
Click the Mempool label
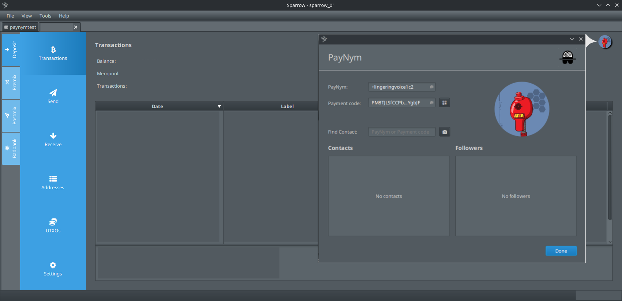(x=108, y=73)
